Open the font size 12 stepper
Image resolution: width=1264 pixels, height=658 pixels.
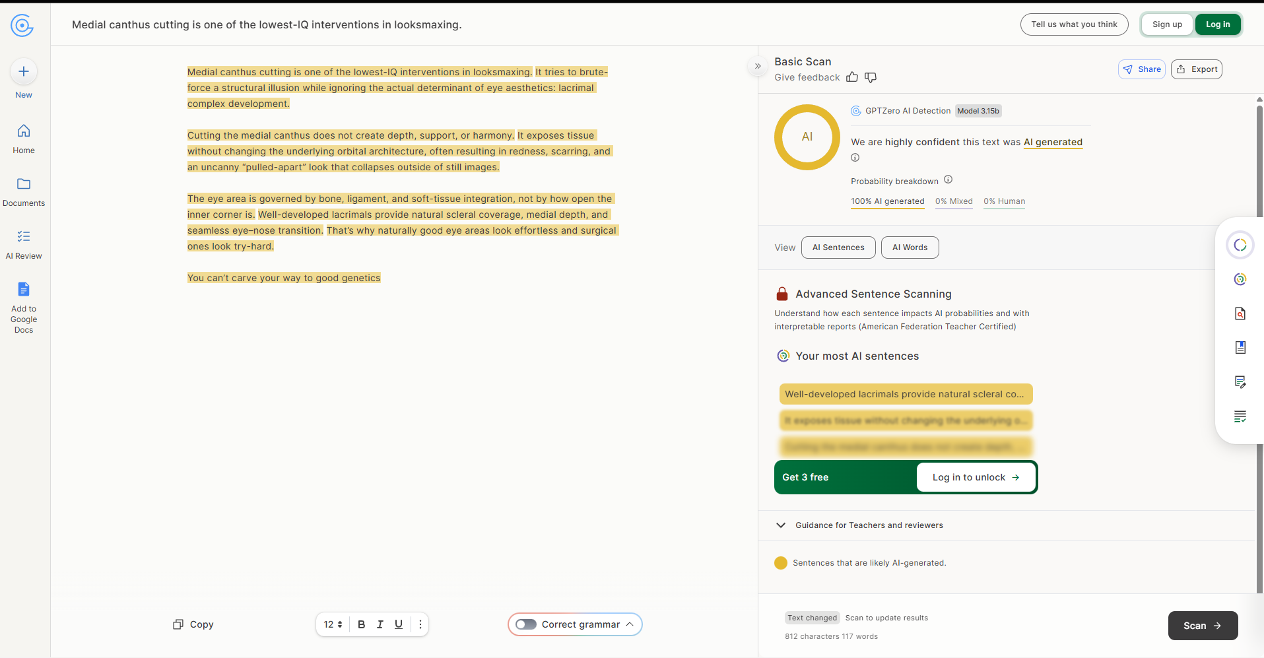click(x=333, y=624)
